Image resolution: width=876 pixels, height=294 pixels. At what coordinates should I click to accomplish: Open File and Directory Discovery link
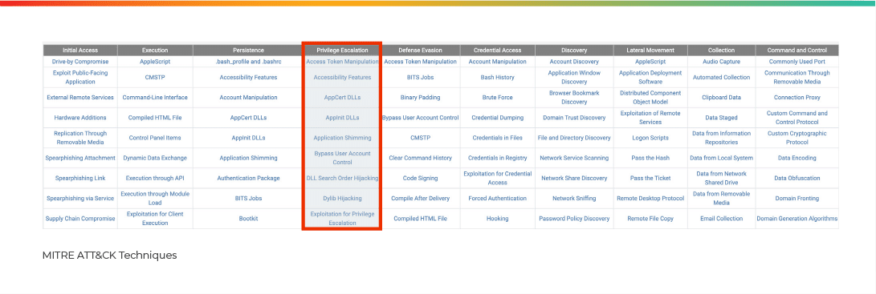click(574, 138)
